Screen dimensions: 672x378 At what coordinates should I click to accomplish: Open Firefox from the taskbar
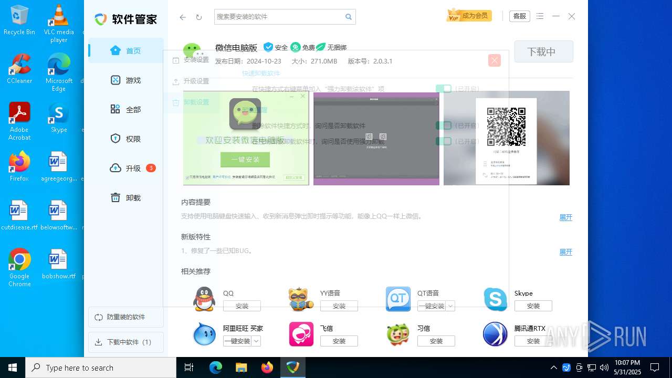point(267,367)
